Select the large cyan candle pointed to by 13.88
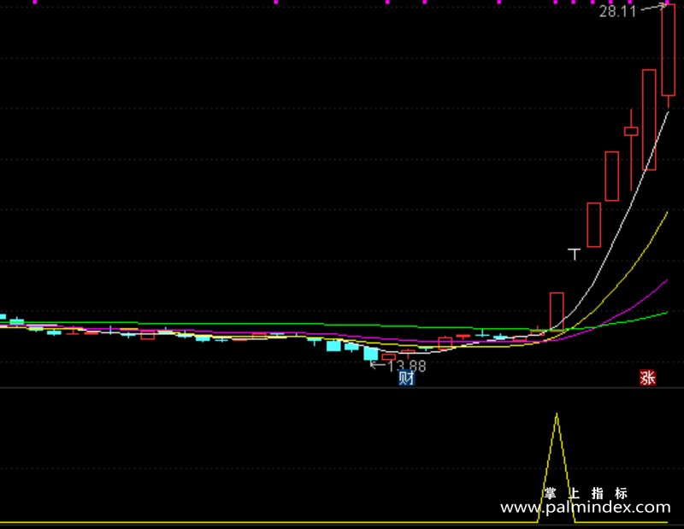Screen dimensions: 684x529 point(371,353)
